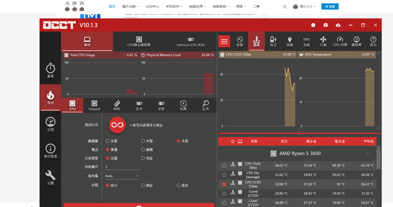Select the 测试 flame test section
Viewport: 393px width, 207px height.
(50, 97)
